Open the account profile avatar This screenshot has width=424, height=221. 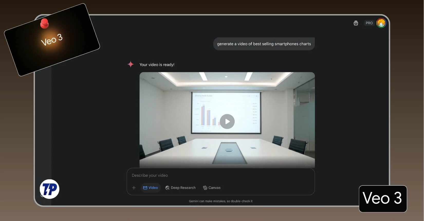click(x=381, y=23)
